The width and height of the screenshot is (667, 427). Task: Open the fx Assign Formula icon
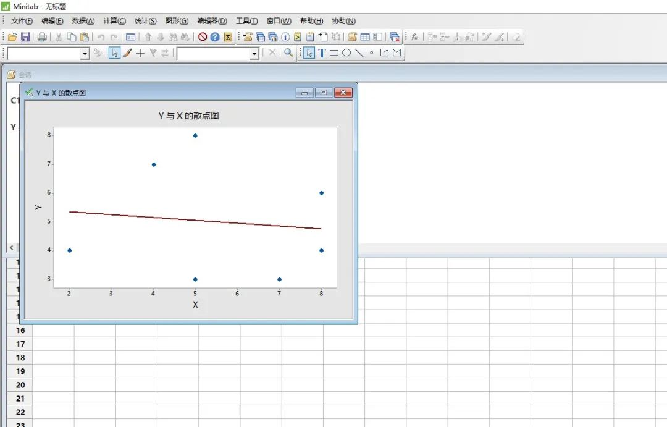point(415,37)
